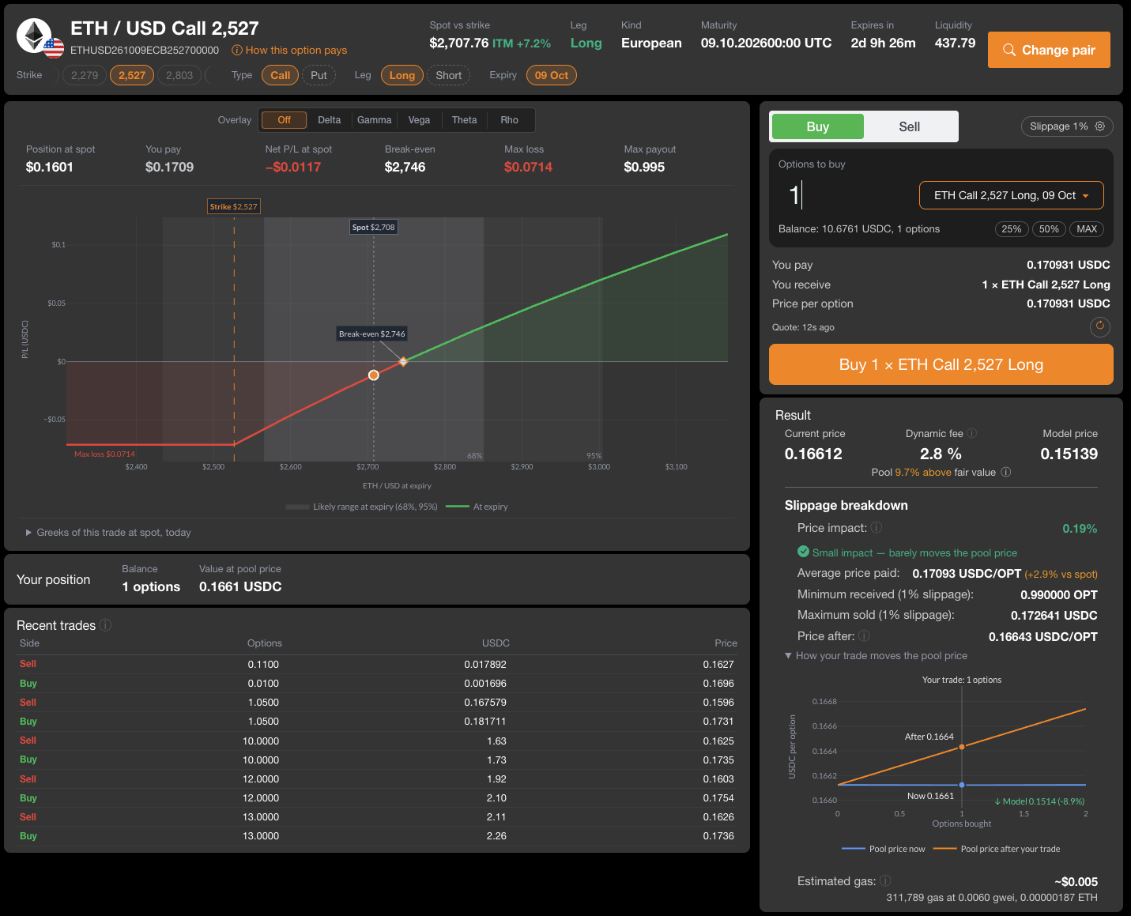Click ticker ETHUSD261009ECB252700000
This screenshot has width=1131, height=916.
click(x=145, y=50)
